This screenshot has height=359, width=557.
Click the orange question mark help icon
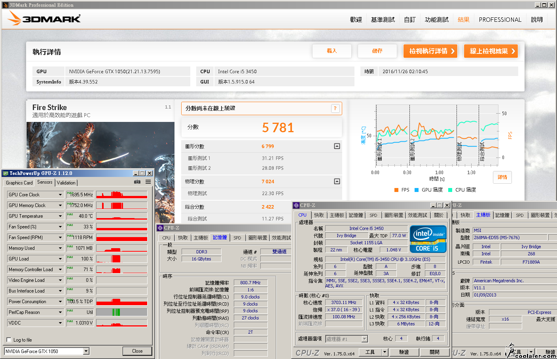coord(335,108)
